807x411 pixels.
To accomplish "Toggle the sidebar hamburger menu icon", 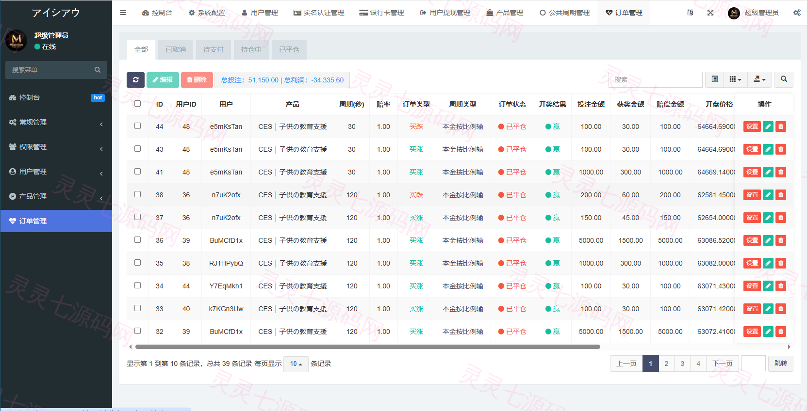I will click(123, 13).
